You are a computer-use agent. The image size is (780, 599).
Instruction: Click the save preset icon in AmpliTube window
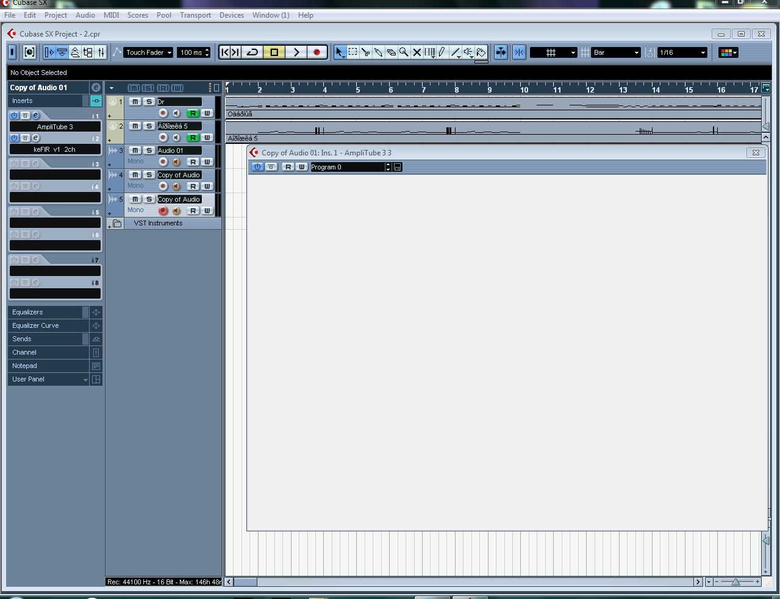coord(398,167)
